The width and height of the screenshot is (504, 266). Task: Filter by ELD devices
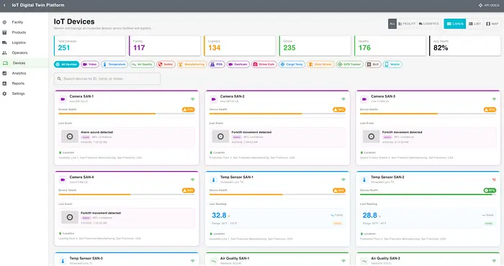point(373,65)
